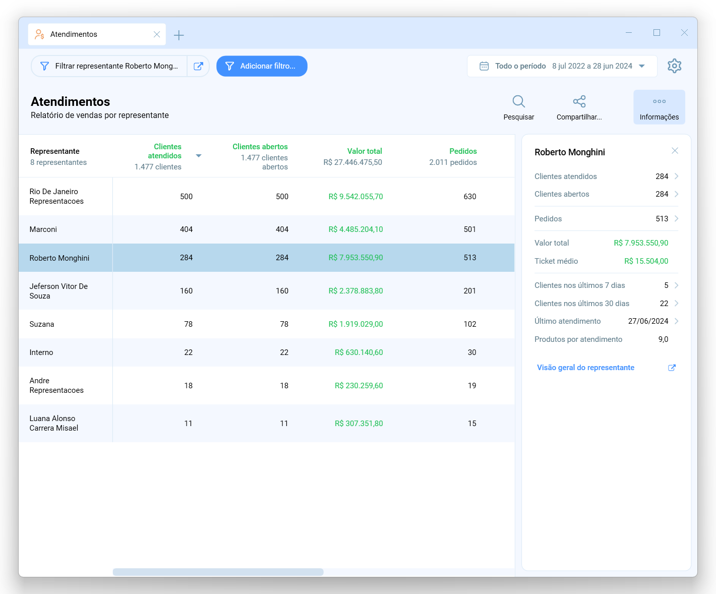Open the settings gear icon
The height and width of the screenshot is (594, 716).
[674, 66]
